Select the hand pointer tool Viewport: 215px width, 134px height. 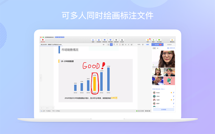click(108, 45)
